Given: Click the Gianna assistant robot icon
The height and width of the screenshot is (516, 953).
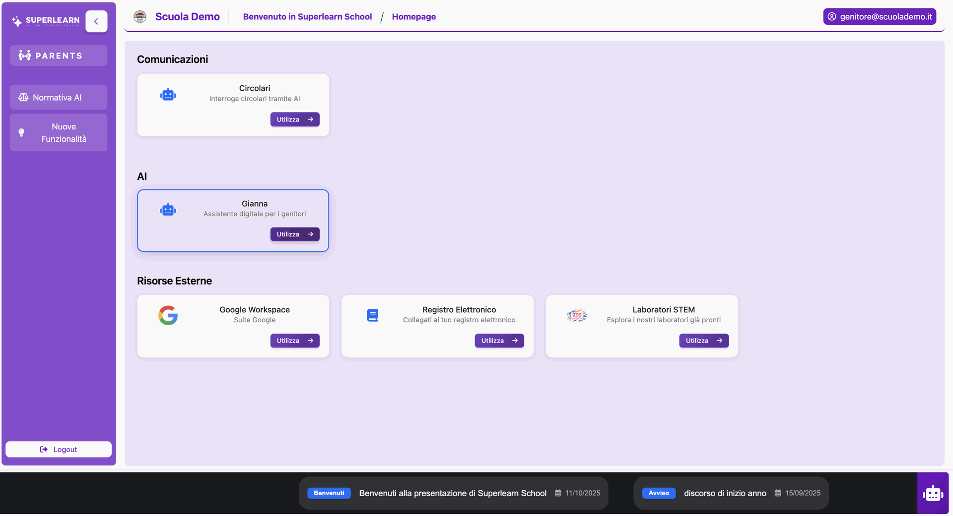Looking at the screenshot, I should coord(168,210).
